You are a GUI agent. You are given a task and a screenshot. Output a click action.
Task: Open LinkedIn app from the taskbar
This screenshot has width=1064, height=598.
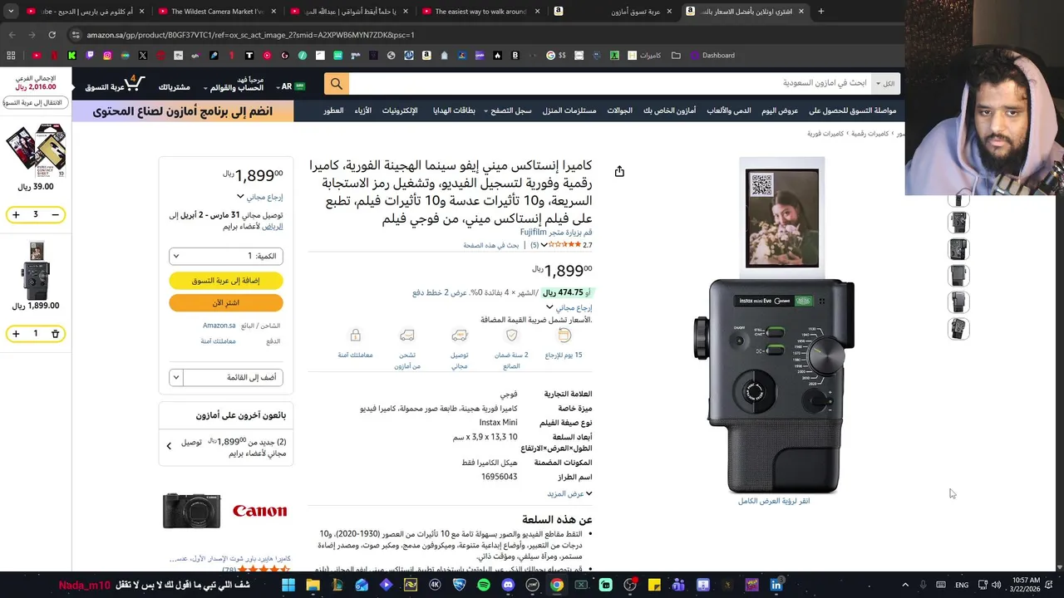pyautogui.click(x=776, y=585)
